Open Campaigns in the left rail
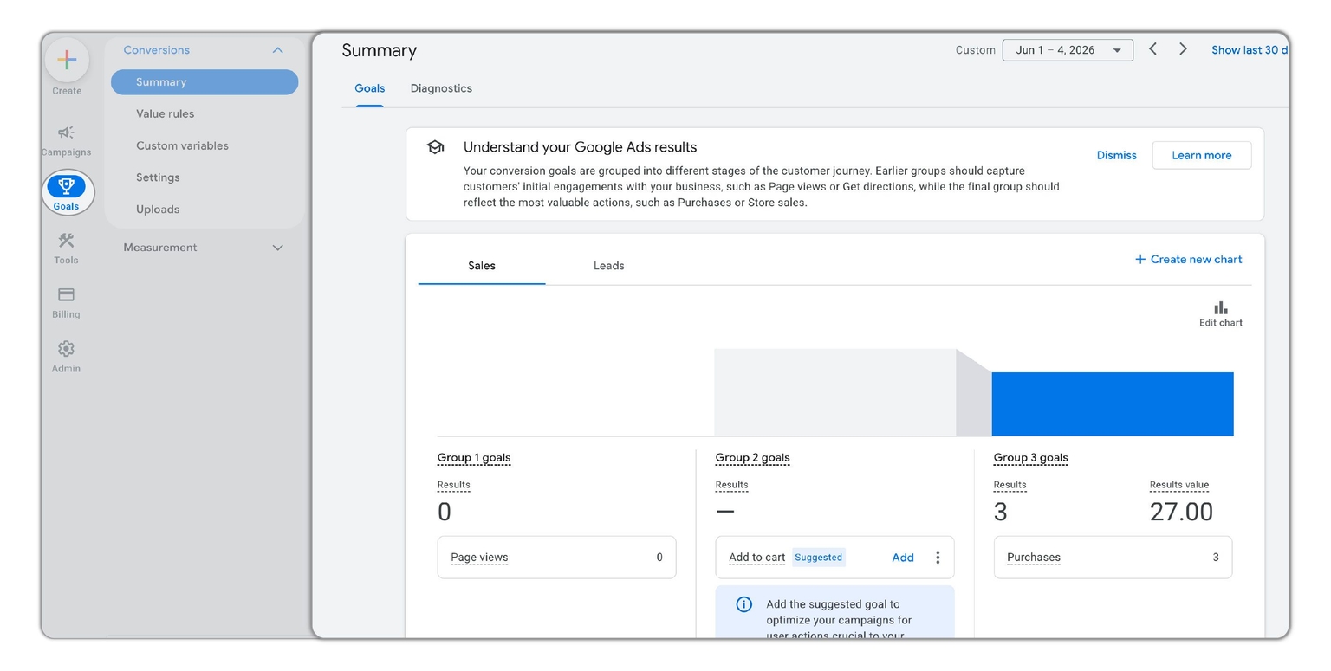 (x=66, y=140)
